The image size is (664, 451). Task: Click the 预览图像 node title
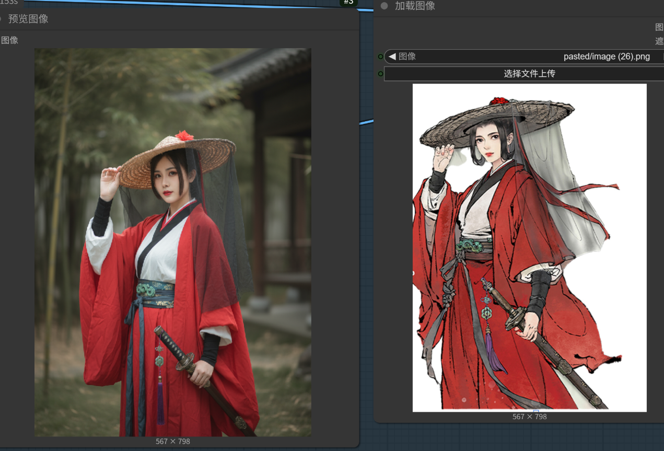[x=28, y=19]
